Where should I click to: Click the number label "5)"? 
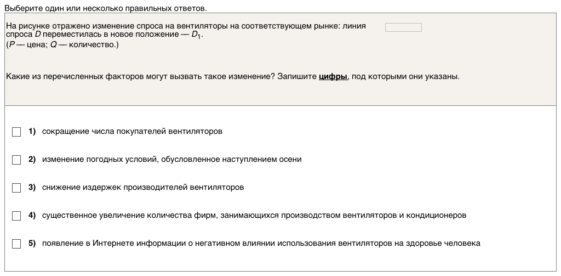[32, 243]
